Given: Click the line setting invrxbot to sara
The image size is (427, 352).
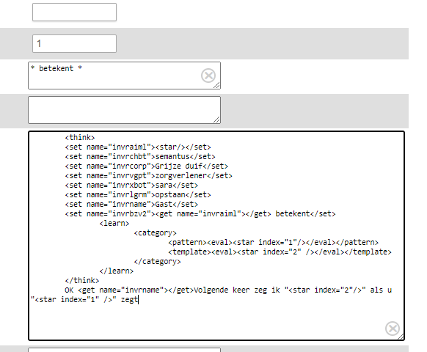Looking at the screenshot, I should [x=131, y=185].
